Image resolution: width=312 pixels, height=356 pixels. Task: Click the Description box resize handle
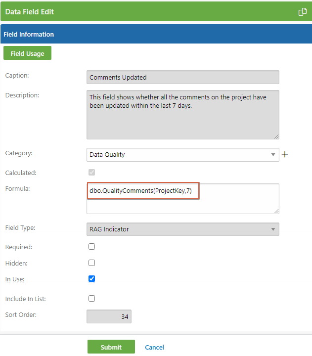pos(276,136)
